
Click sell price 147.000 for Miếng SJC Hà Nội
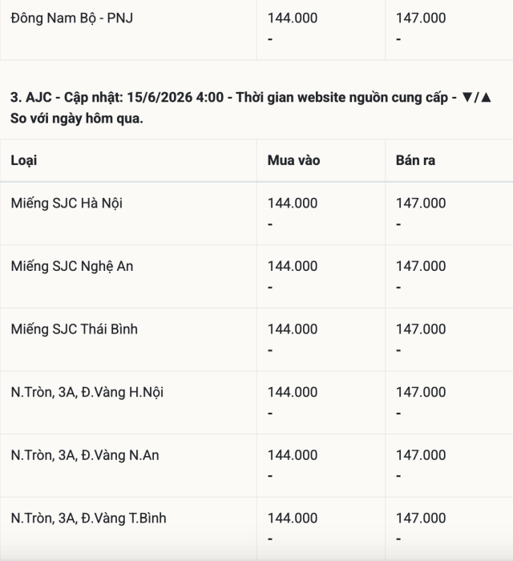point(421,204)
